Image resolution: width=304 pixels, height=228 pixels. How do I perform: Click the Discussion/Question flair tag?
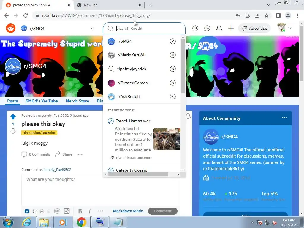[39, 133]
